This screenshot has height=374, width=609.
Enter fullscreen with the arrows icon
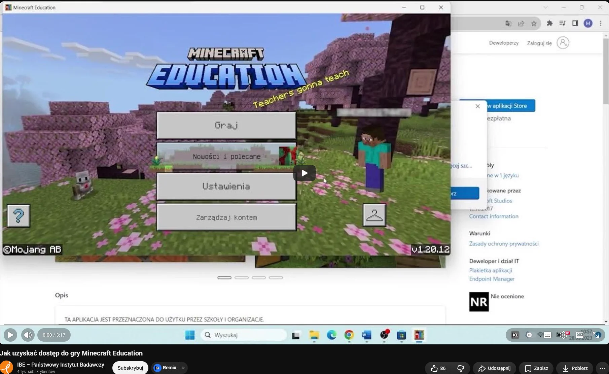pos(596,335)
